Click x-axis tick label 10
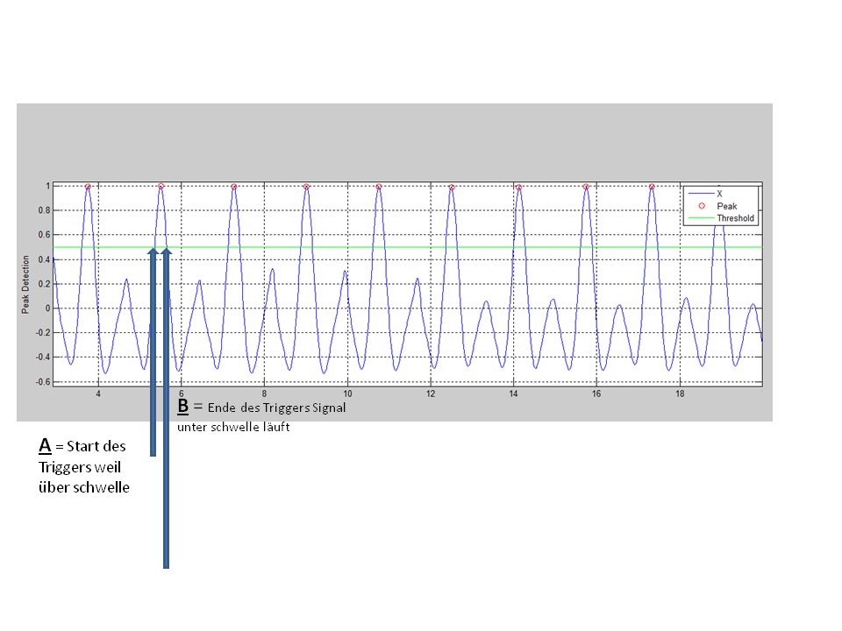Screen dimensions: 842x631 pyautogui.click(x=347, y=394)
